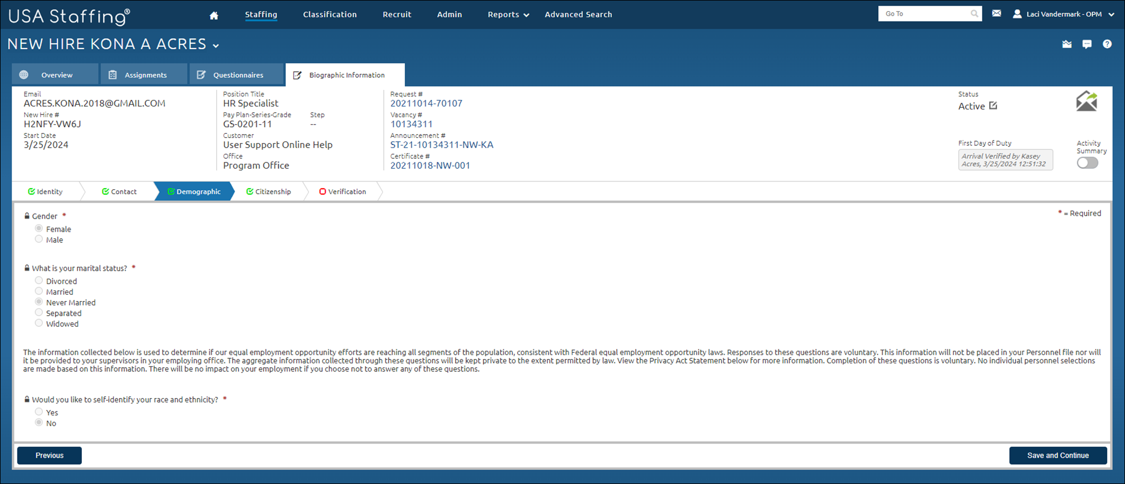Open Announcement ST-21-10134311-NW-KA link
The height and width of the screenshot is (484, 1125).
442,145
